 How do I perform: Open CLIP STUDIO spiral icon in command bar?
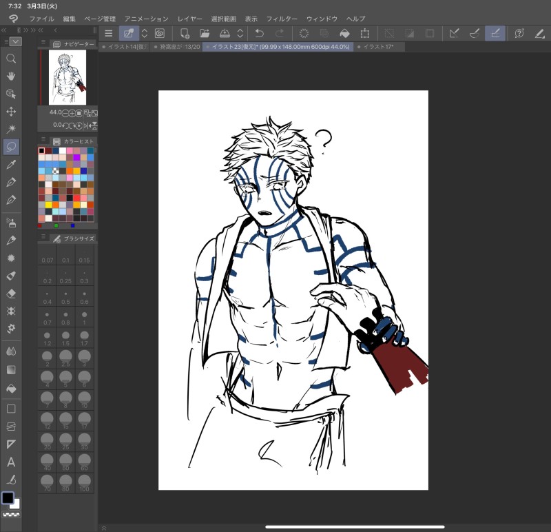click(x=160, y=33)
